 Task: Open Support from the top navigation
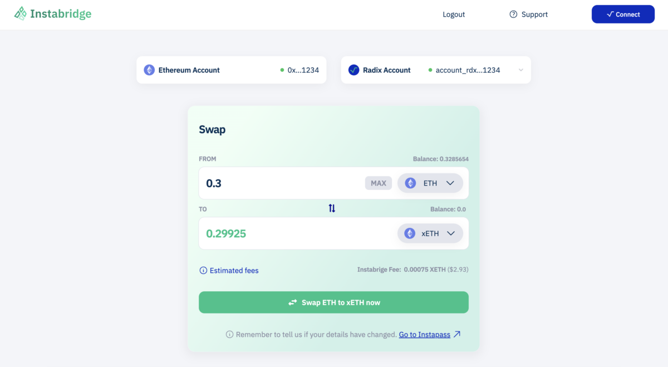pyautogui.click(x=529, y=14)
